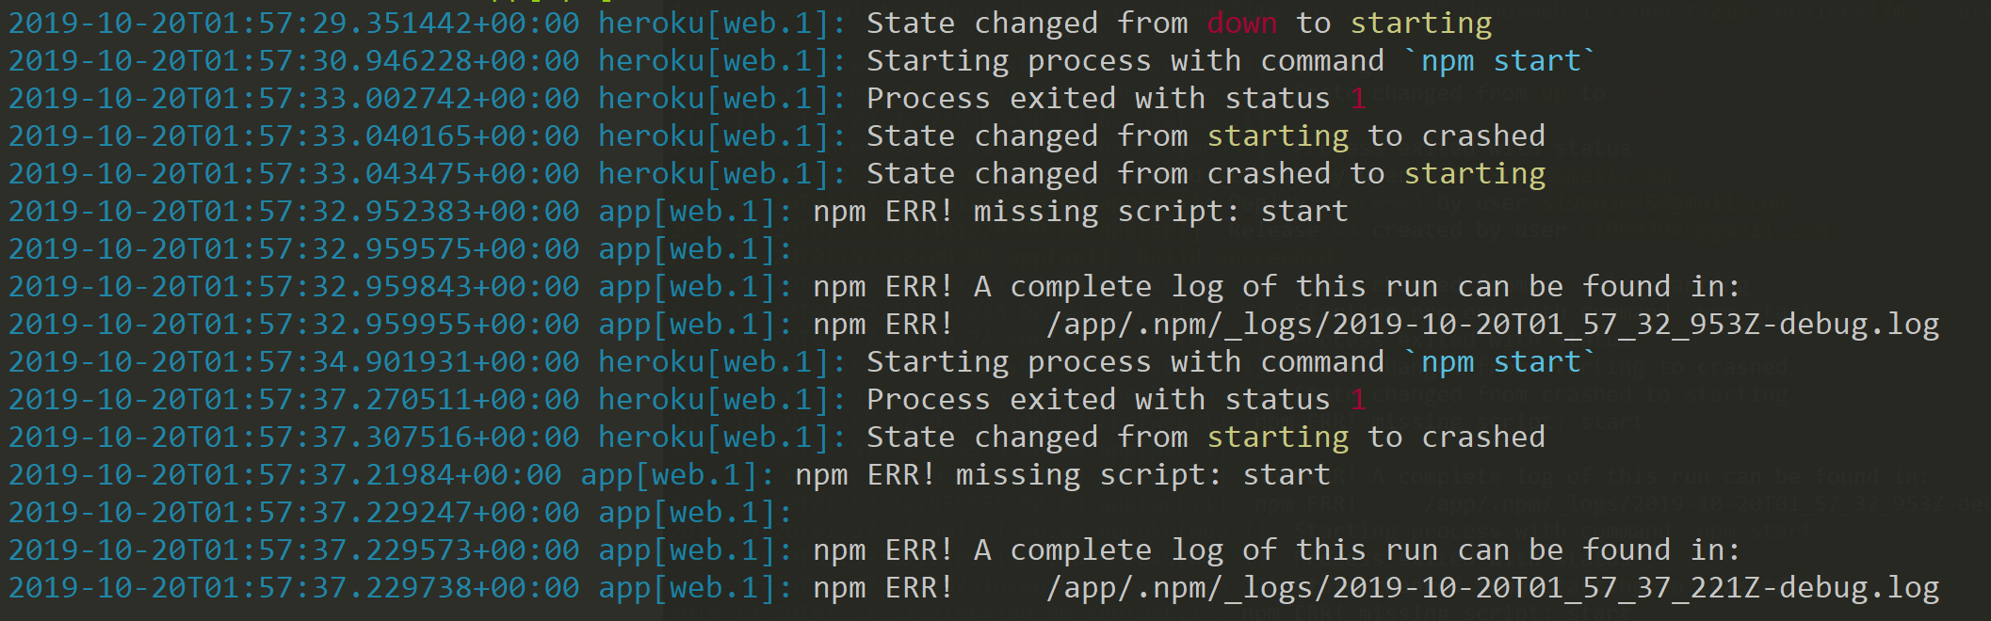Click the first red status code 1
1991x621 pixels.
(x=1357, y=99)
